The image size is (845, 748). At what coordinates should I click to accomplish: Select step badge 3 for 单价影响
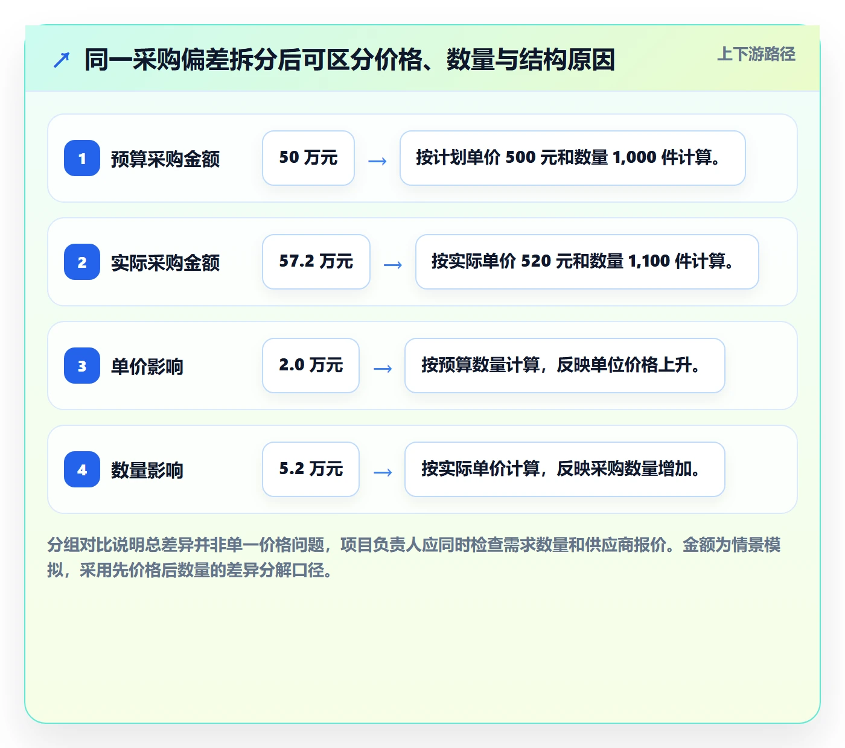(x=82, y=366)
